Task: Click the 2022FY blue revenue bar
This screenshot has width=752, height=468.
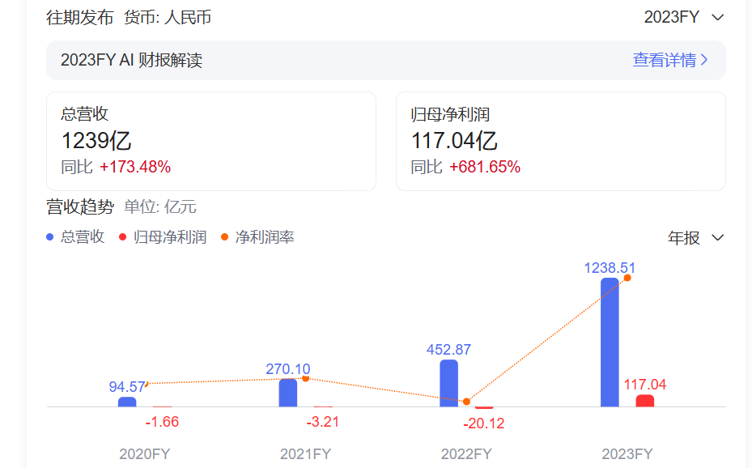Action: (x=448, y=383)
